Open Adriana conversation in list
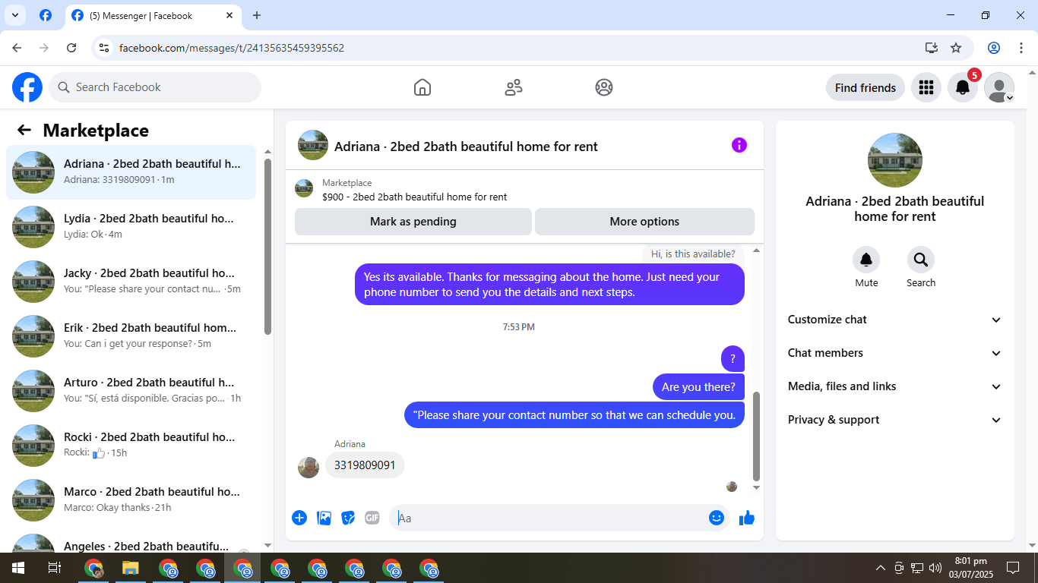The width and height of the screenshot is (1038, 583). [131, 172]
